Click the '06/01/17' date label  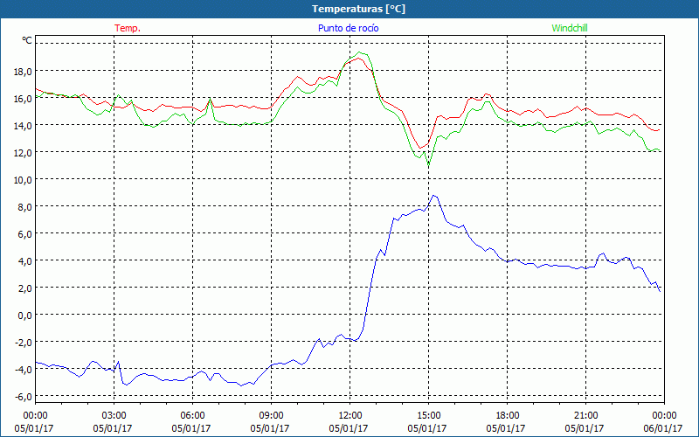click(x=663, y=428)
